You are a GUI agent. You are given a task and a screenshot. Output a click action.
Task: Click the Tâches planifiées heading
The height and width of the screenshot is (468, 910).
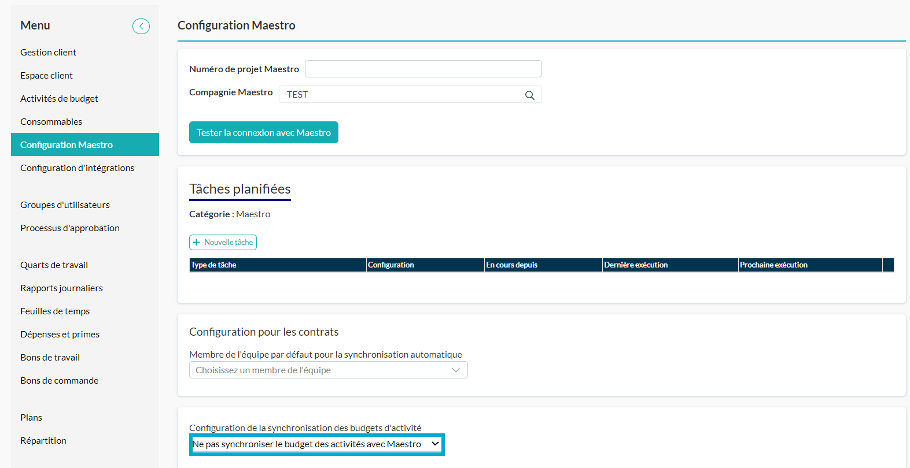(240, 189)
